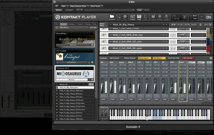This screenshot has height=135, width=214.
Task: Click the View minimize icon in toolbar
Action: (x=202, y=17)
